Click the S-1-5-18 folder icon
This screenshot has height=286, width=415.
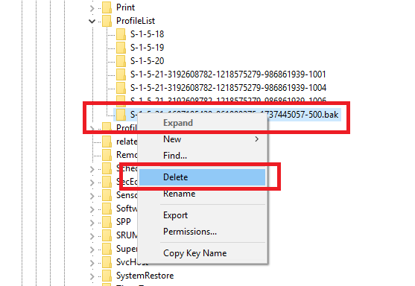(121, 34)
